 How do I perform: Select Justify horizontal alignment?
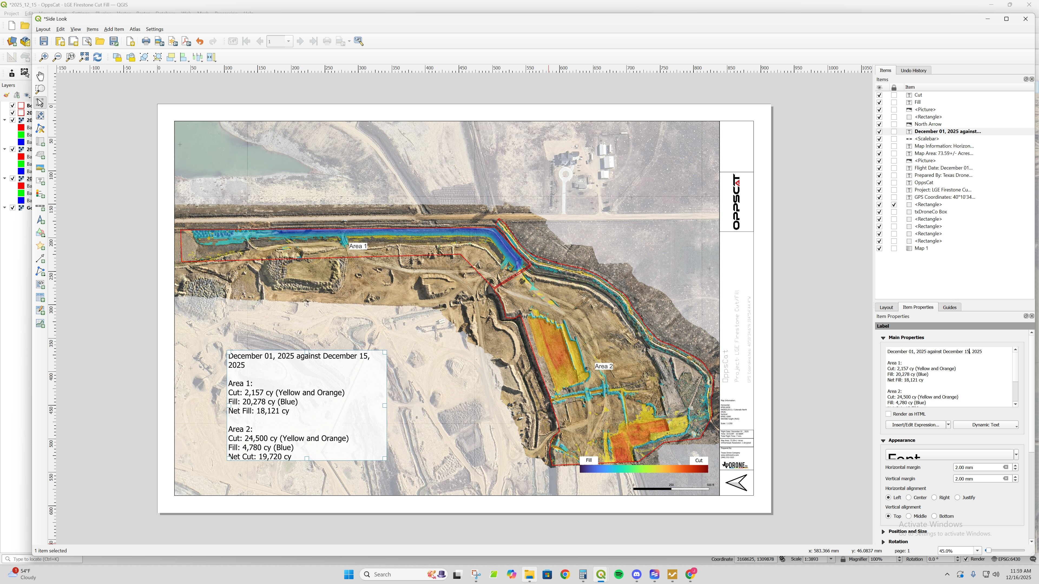pos(958,498)
